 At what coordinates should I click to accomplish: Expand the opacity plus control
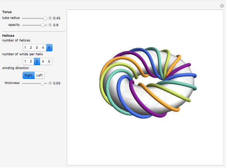click(x=50, y=25)
